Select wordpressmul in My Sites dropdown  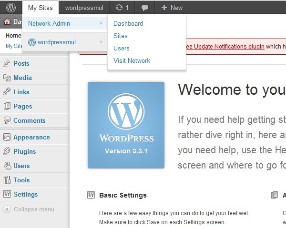[x=65, y=42]
